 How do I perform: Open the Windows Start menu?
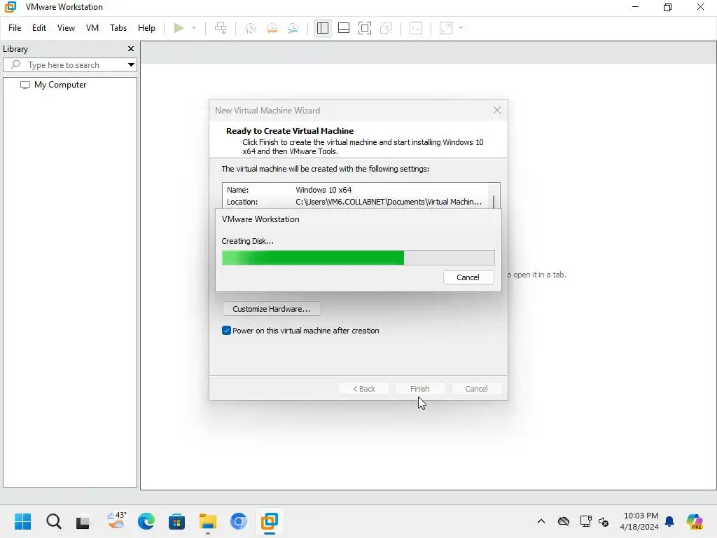(x=22, y=521)
